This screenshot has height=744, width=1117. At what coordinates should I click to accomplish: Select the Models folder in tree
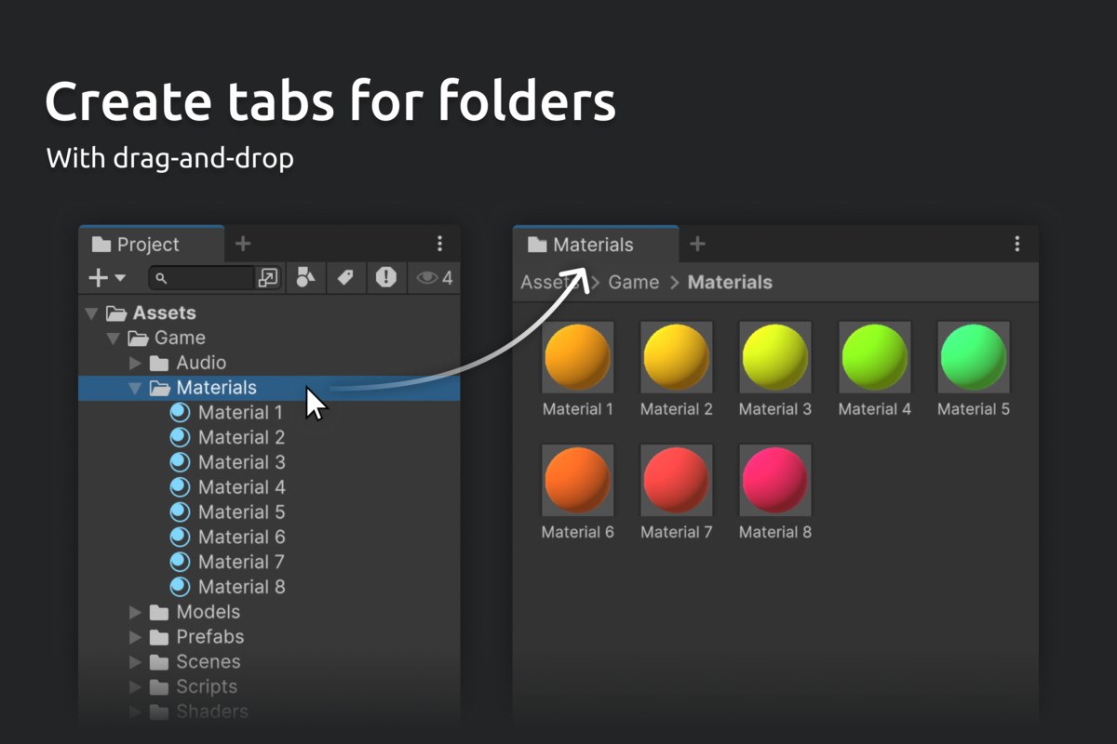click(x=195, y=612)
